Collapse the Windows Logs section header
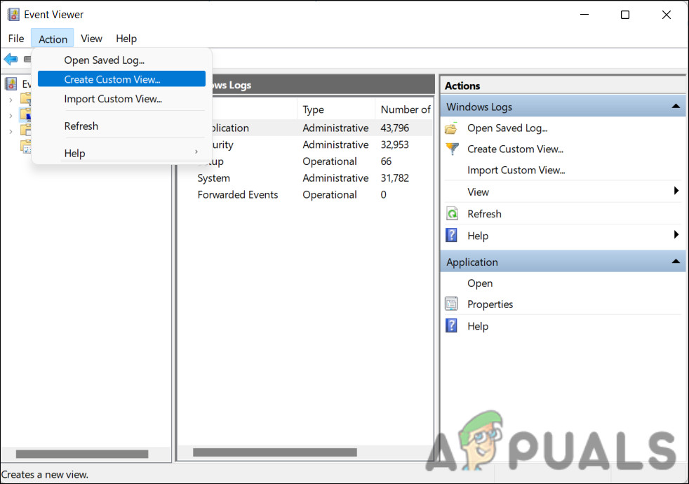 tap(676, 106)
